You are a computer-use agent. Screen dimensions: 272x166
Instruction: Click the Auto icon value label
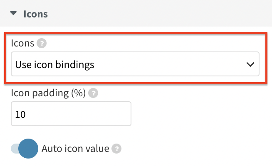pos(75,149)
